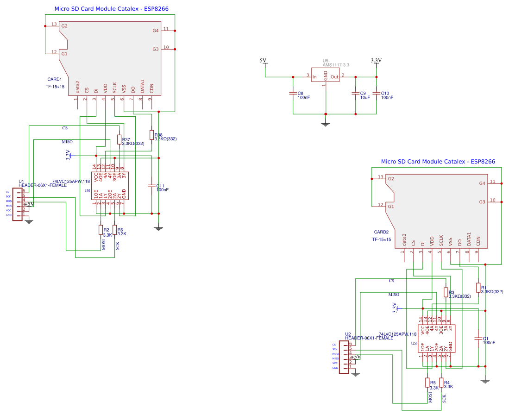Image resolution: width=509 pixels, height=415 pixels.
Task: Click resistor R5 symbol
Action: click(x=427, y=383)
